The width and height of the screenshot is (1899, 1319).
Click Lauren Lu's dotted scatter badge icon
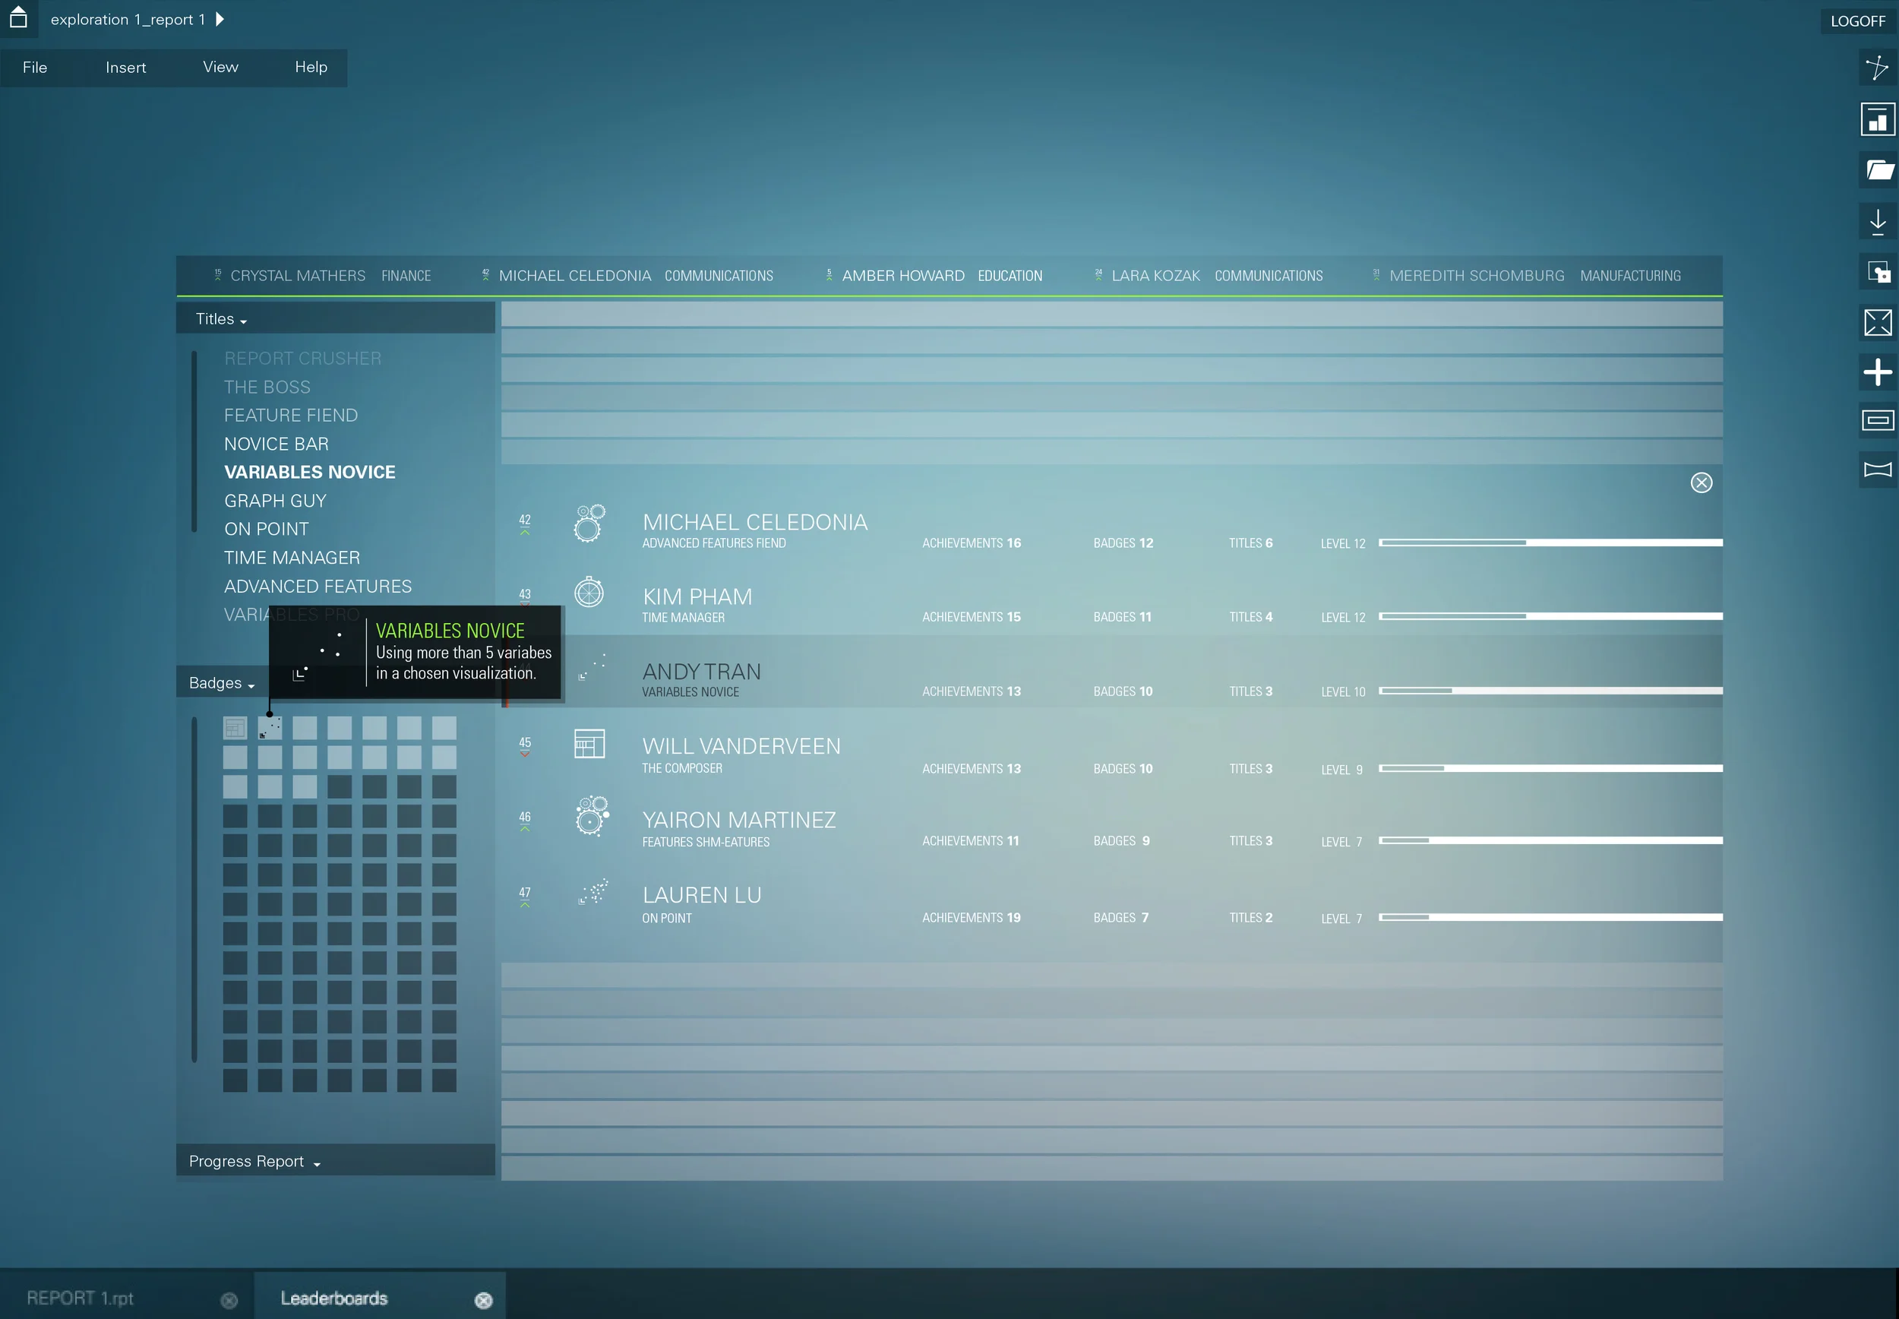coord(593,891)
